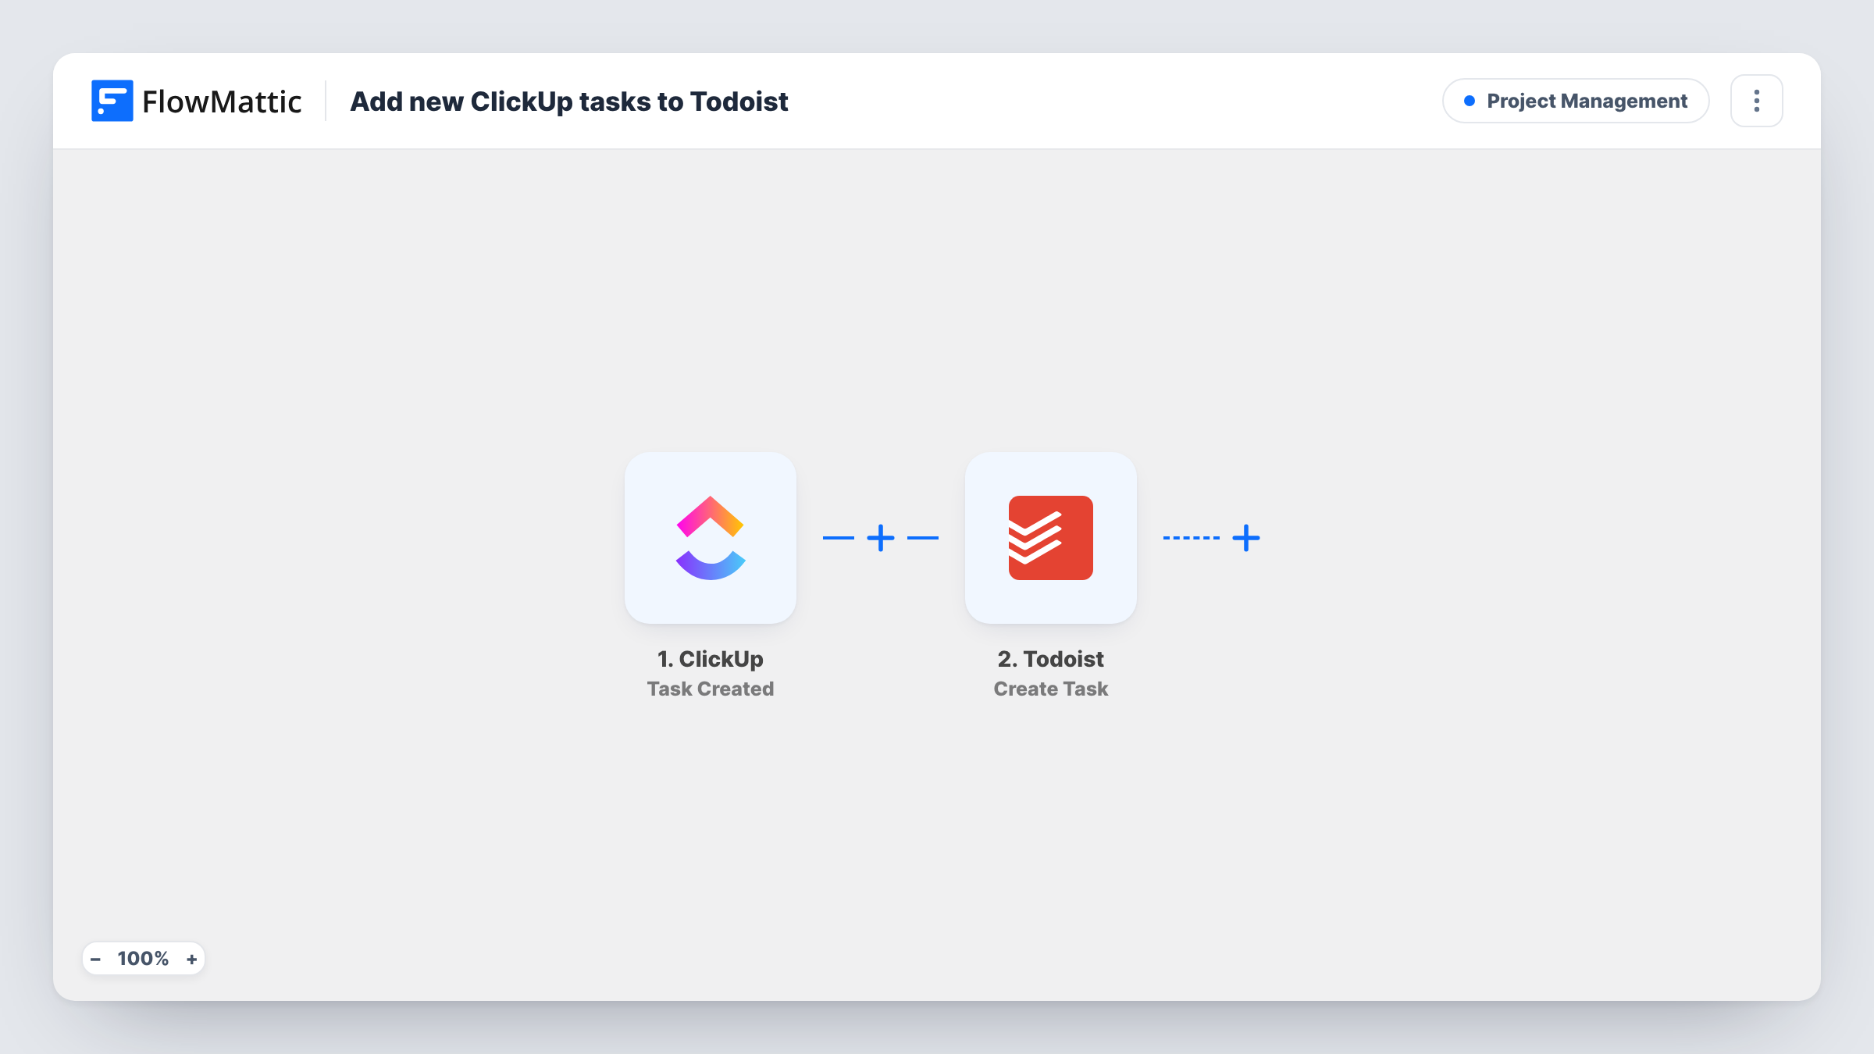This screenshot has height=1054, width=1874.
Task: Add a step between ClickUp and Todoist
Action: (x=881, y=538)
